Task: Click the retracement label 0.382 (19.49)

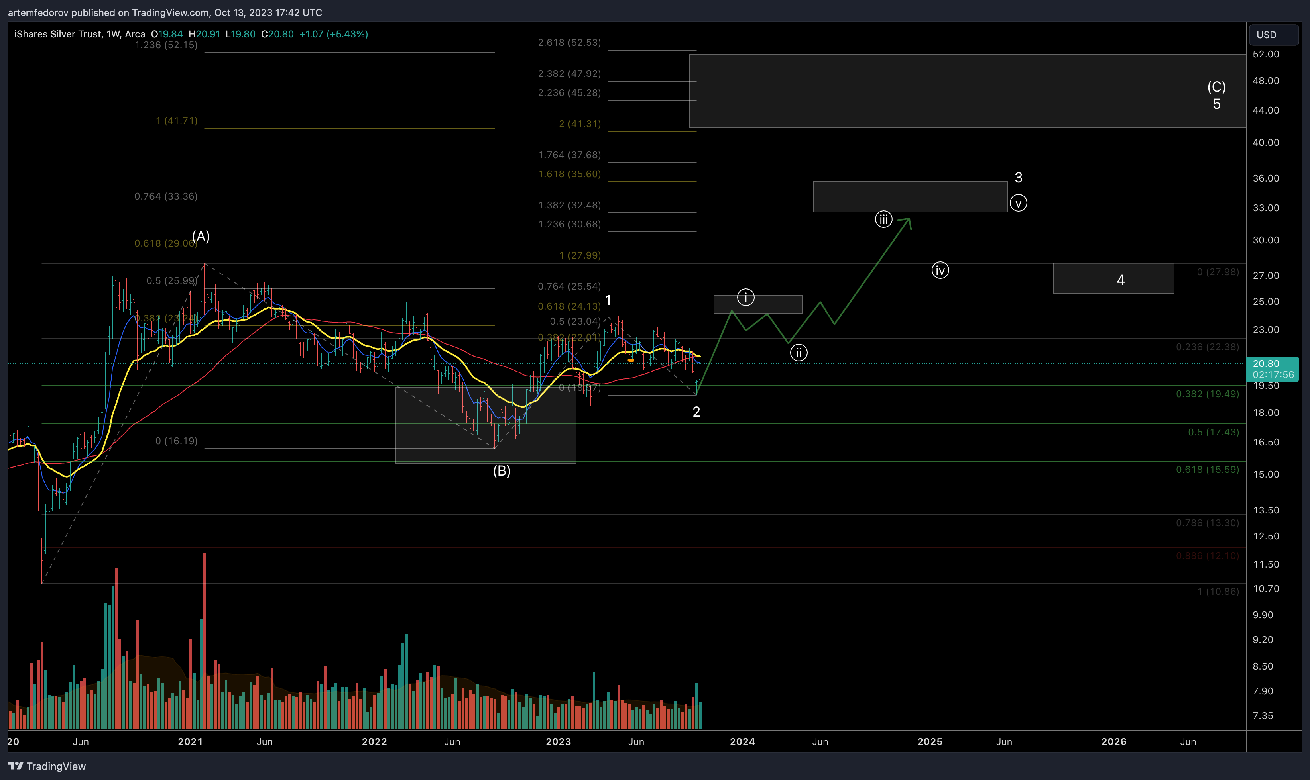Action: coord(1208,394)
